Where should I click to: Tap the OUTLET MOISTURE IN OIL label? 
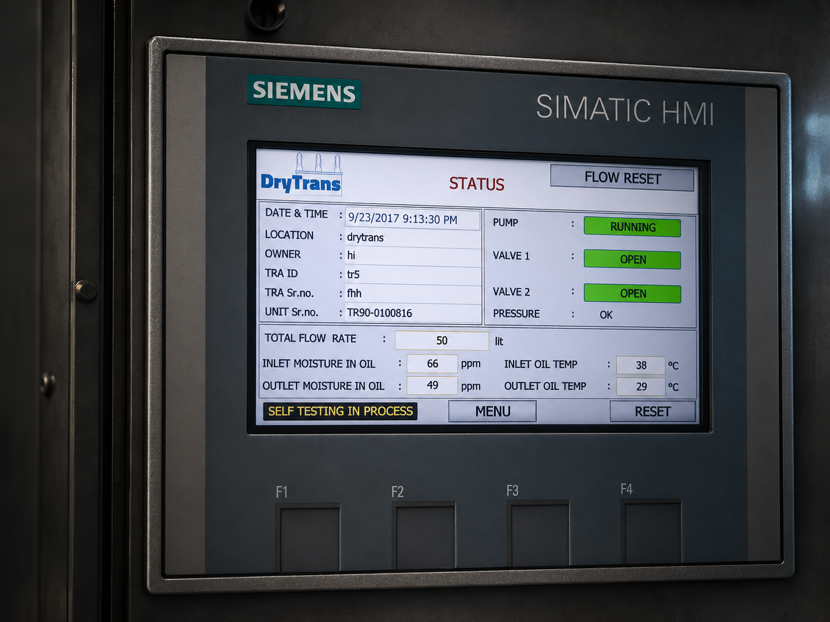323,386
